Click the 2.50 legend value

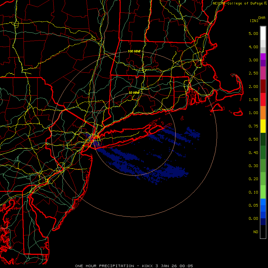coord(253,73)
